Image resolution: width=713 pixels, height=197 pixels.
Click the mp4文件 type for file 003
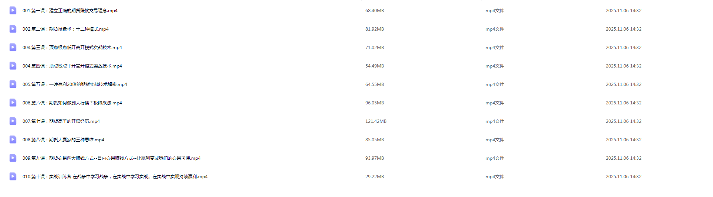pyautogui.click(x=495, y=48)
